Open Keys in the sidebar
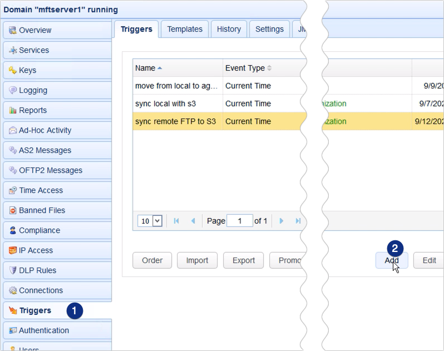 [x=57, y=70]
